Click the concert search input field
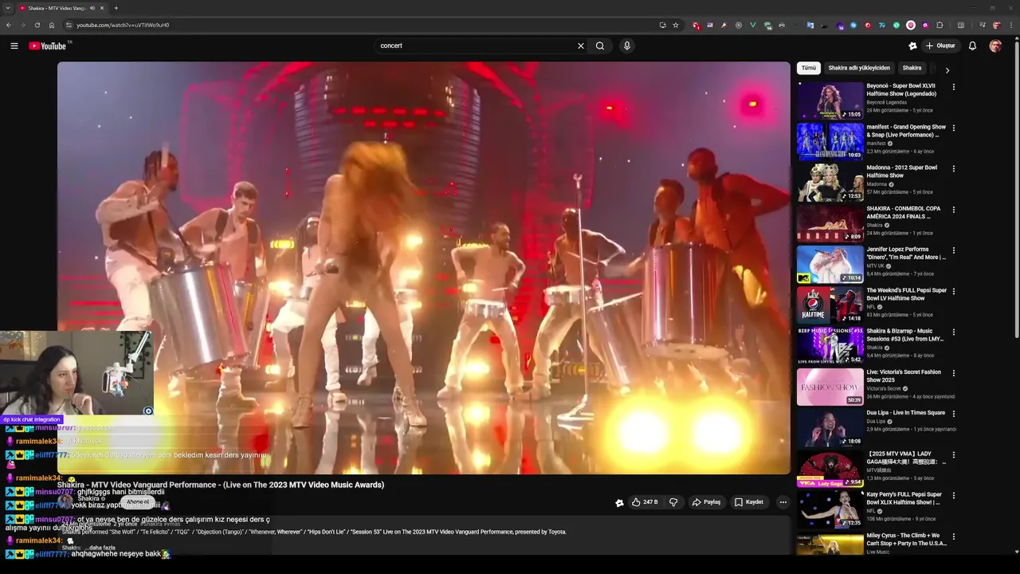 (475, 46)
